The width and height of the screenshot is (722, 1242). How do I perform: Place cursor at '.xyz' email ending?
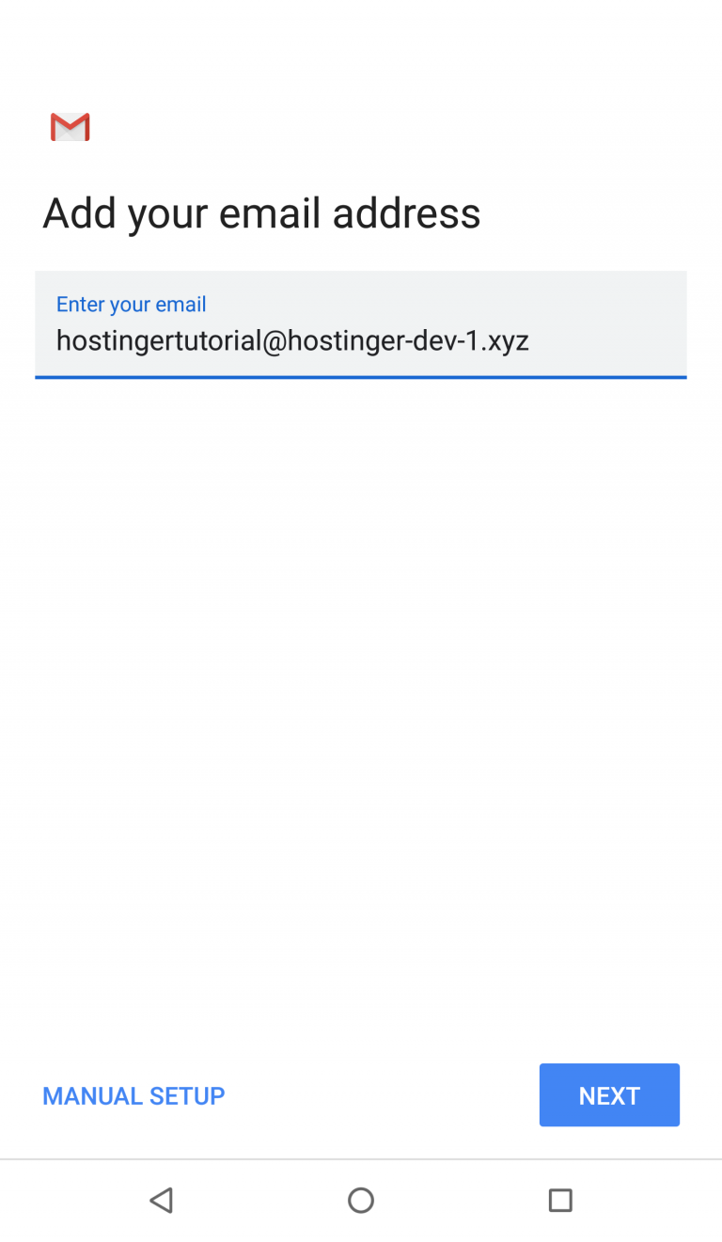tap(506, 342)
